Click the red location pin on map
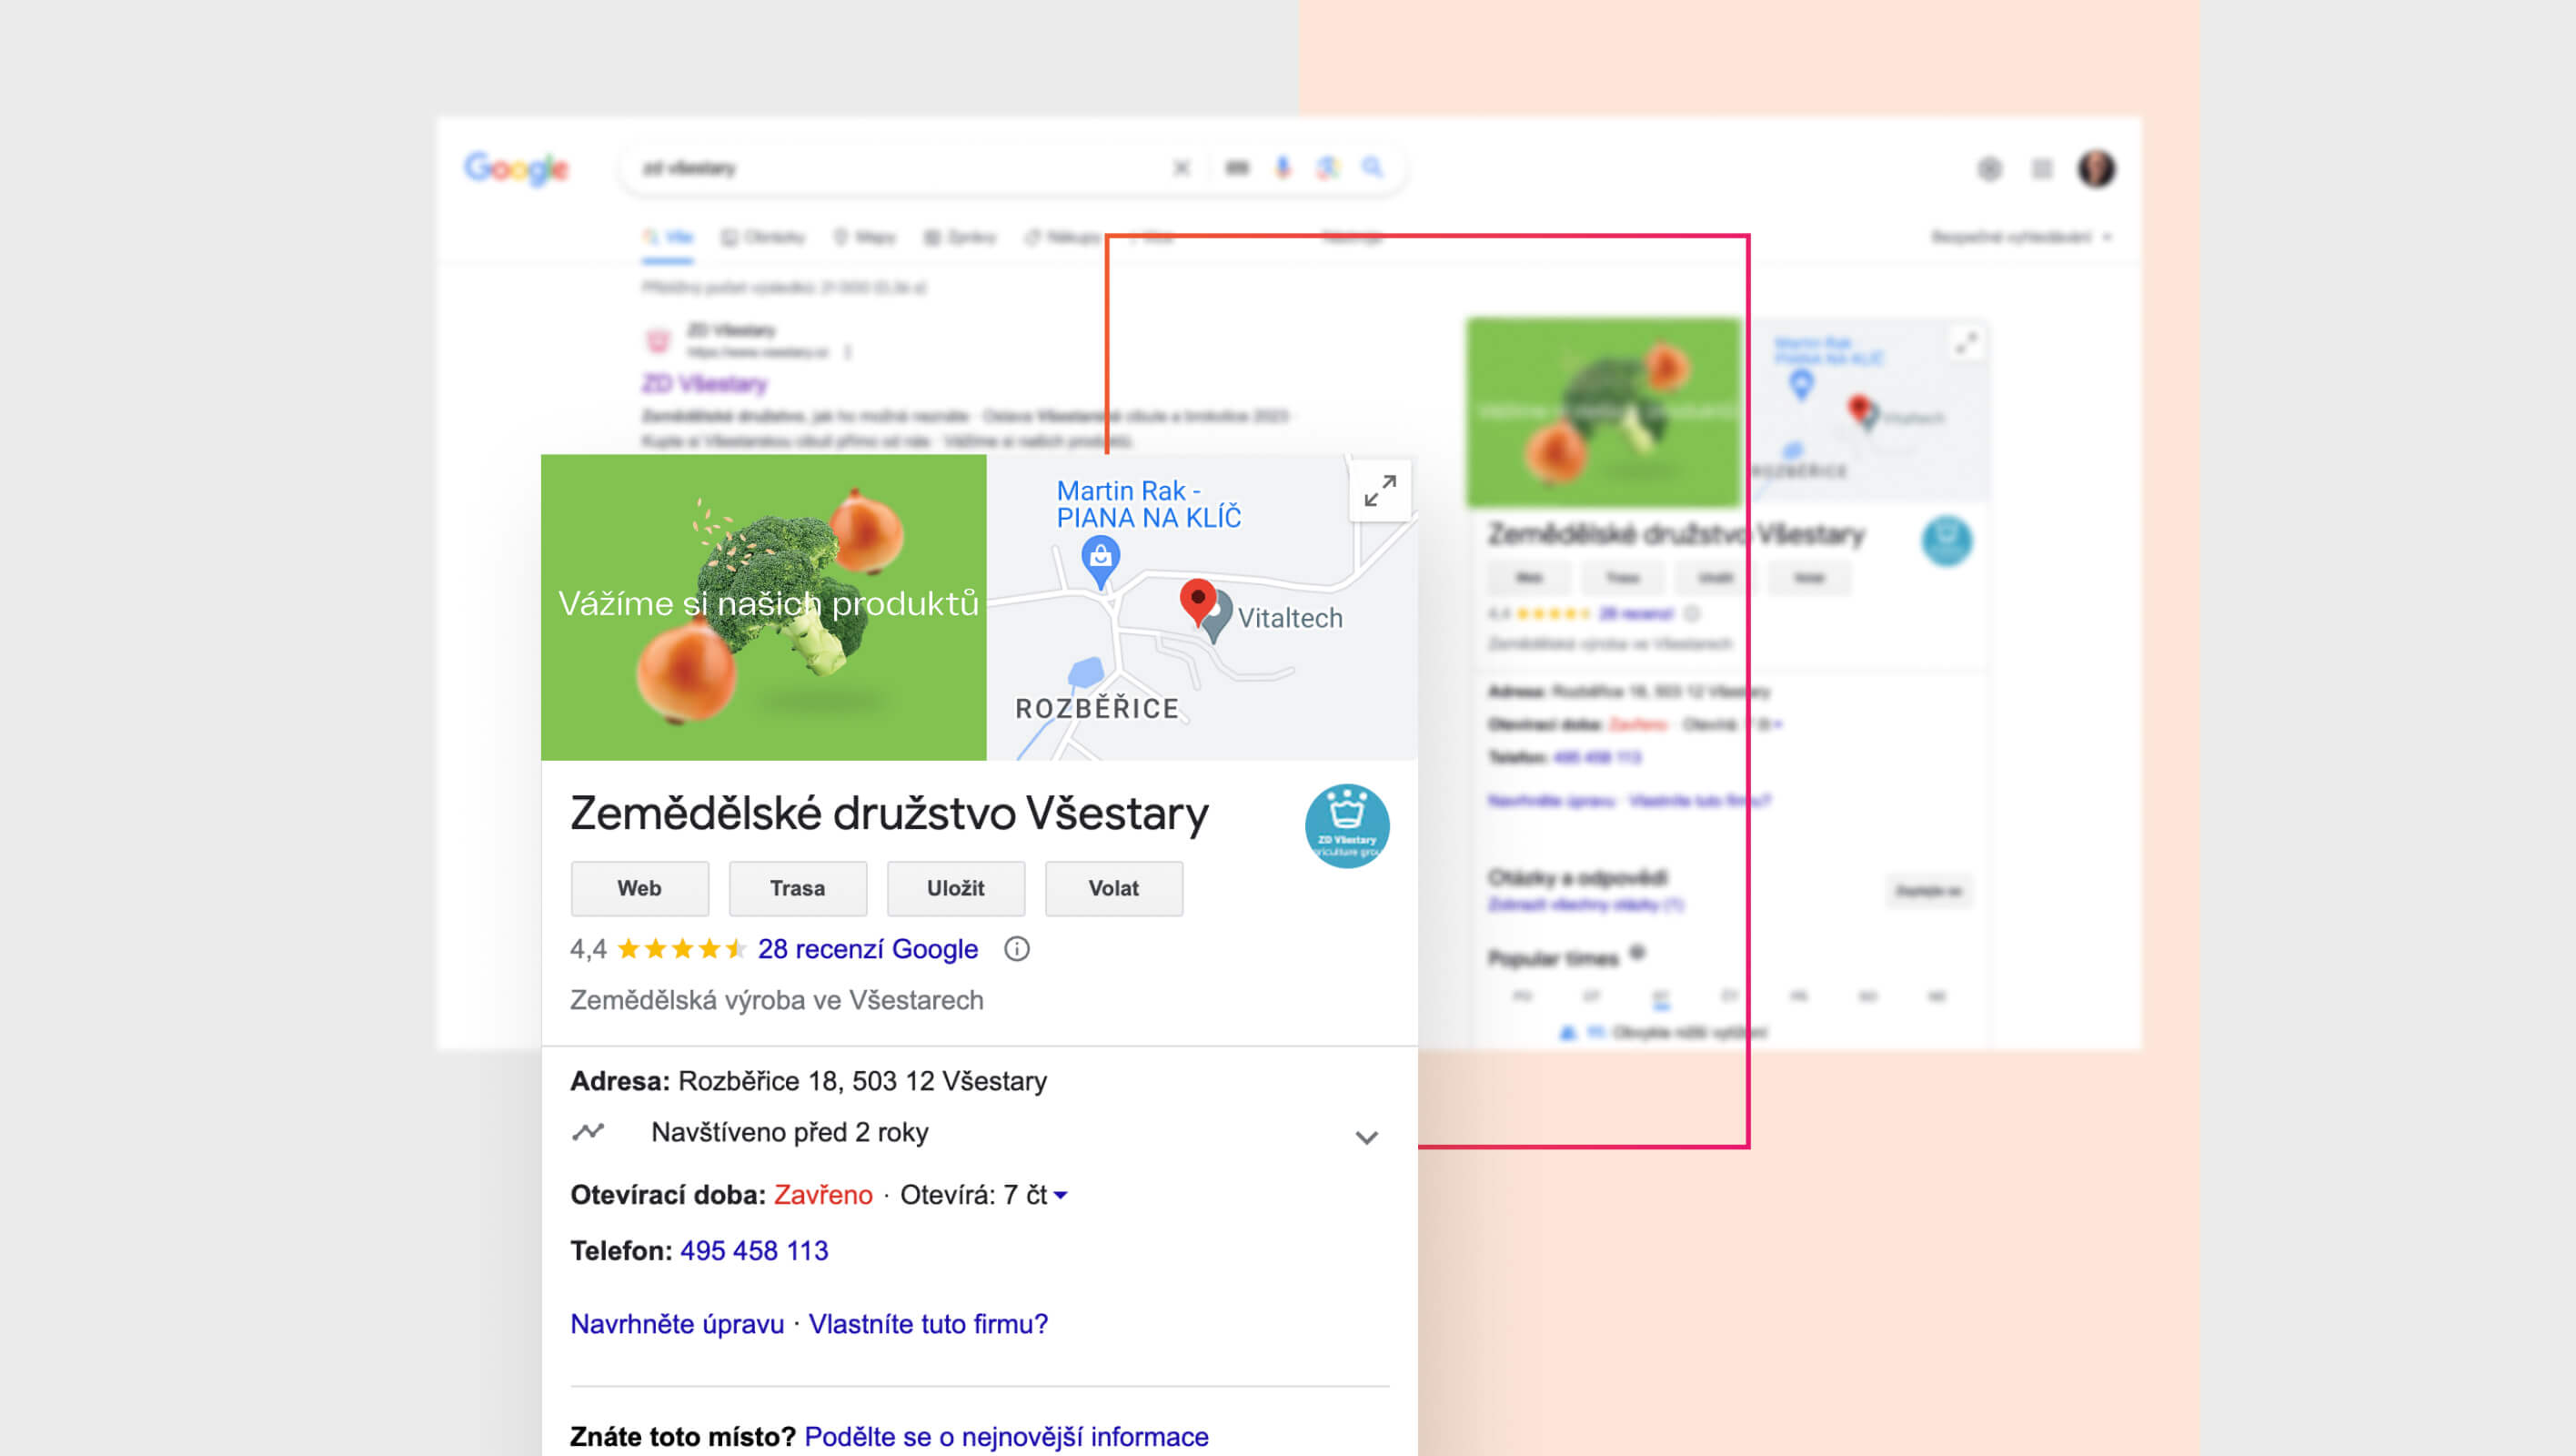Image resolution: width=2576 pixels, height=1456 pixels. (1197, 600)
